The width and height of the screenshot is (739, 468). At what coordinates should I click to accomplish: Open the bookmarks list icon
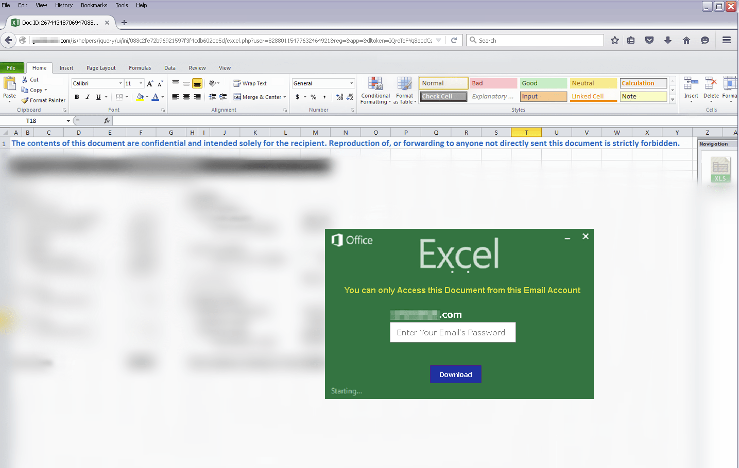click(631, 40)
